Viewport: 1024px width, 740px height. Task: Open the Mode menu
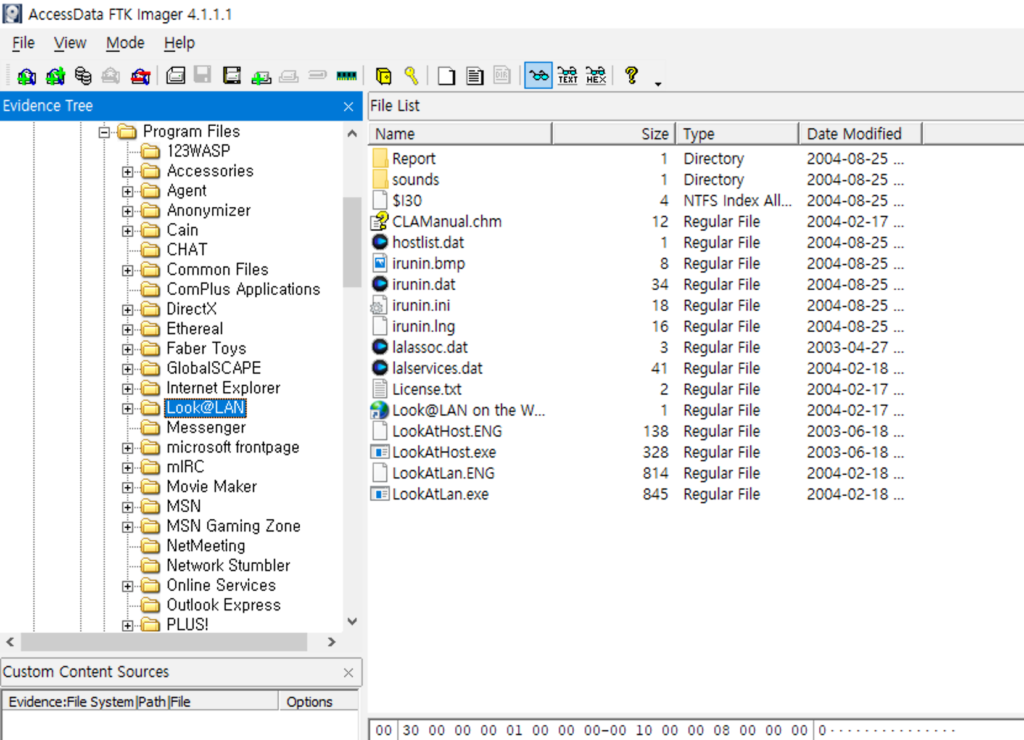125,43
